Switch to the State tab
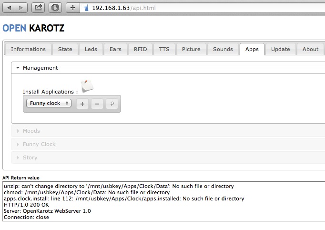 click(x=65, y=49)
